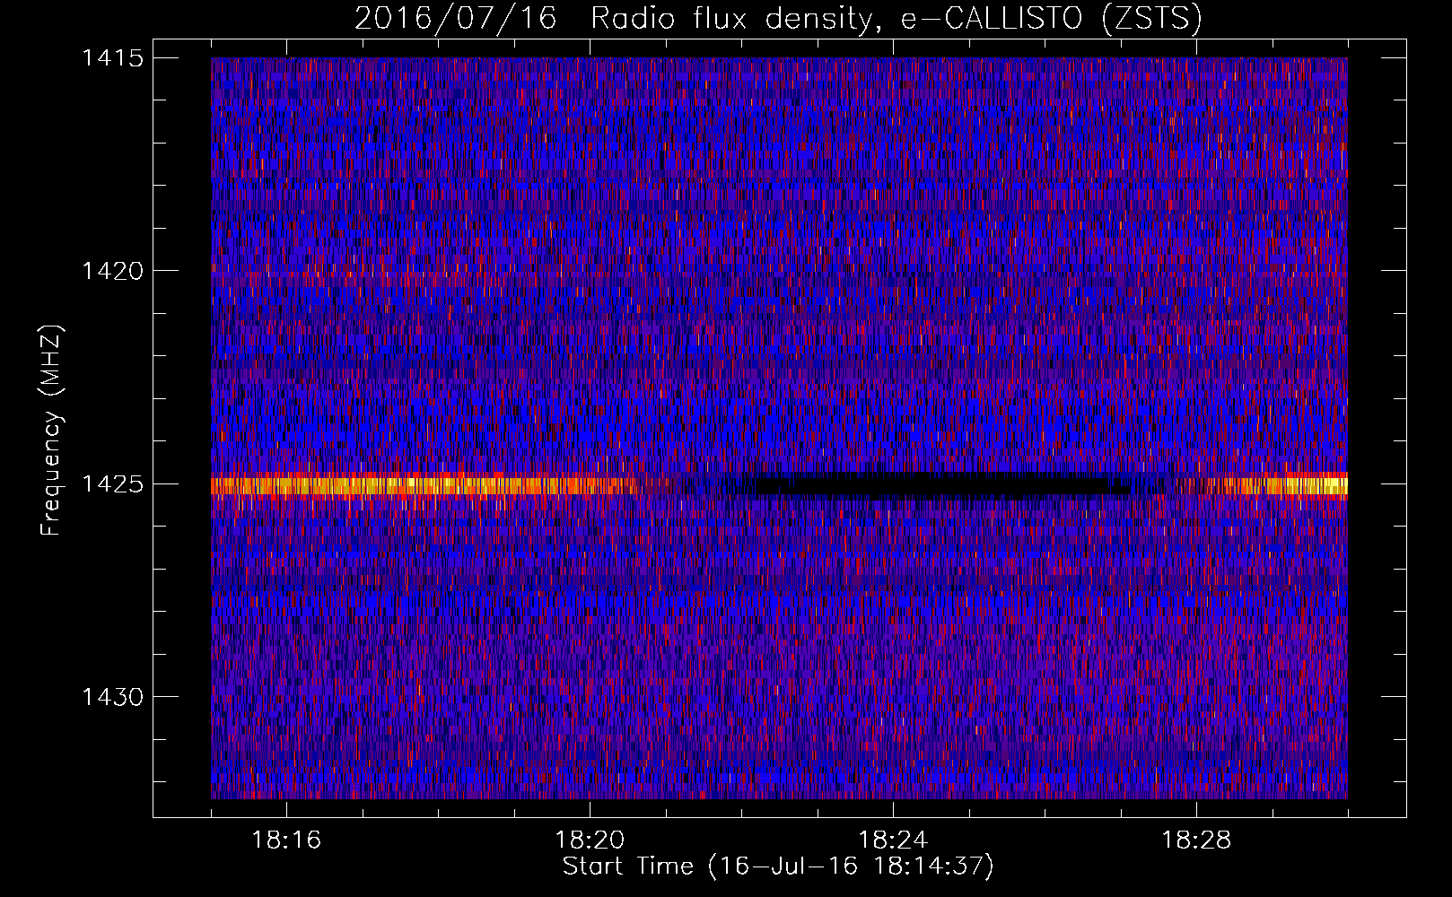Click the 1420 frequency axis label
The width and height of the screenshot is (1452, 897).
(113, 271)
